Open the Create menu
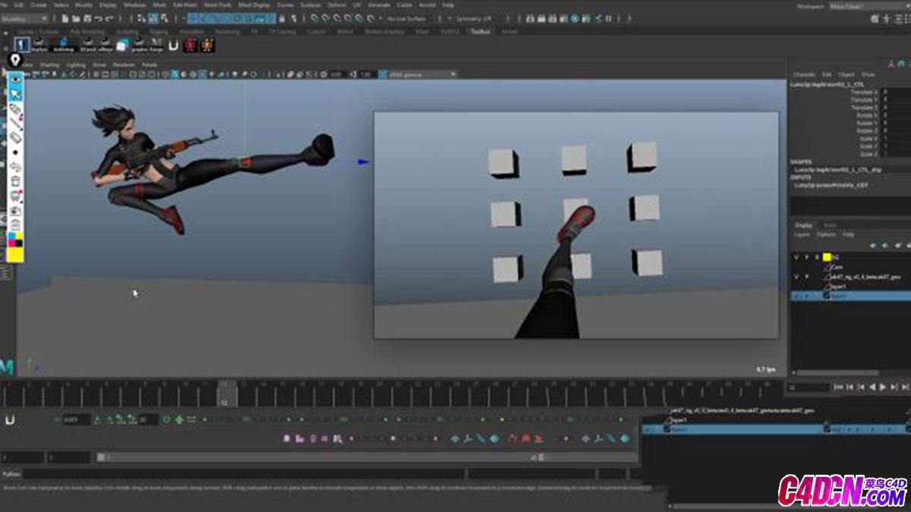The height and width of the screenshot is (512, 911). [x=38, y=5]
